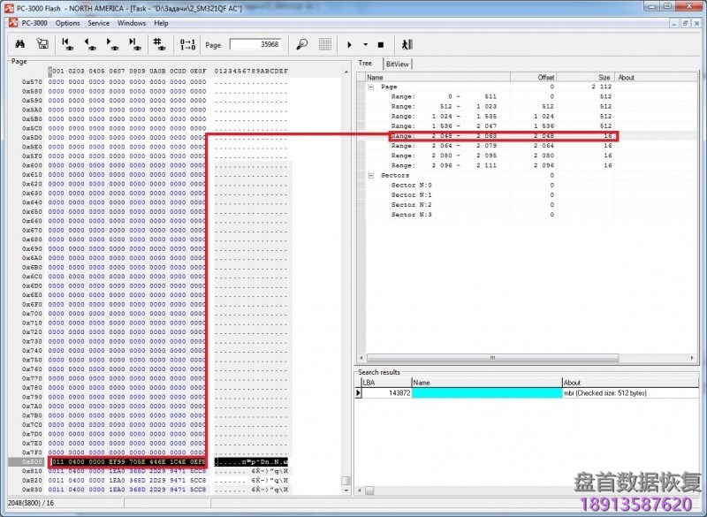Go to previous page arrow
This screenshot has height=517, width=707.
tap(89, 43)
